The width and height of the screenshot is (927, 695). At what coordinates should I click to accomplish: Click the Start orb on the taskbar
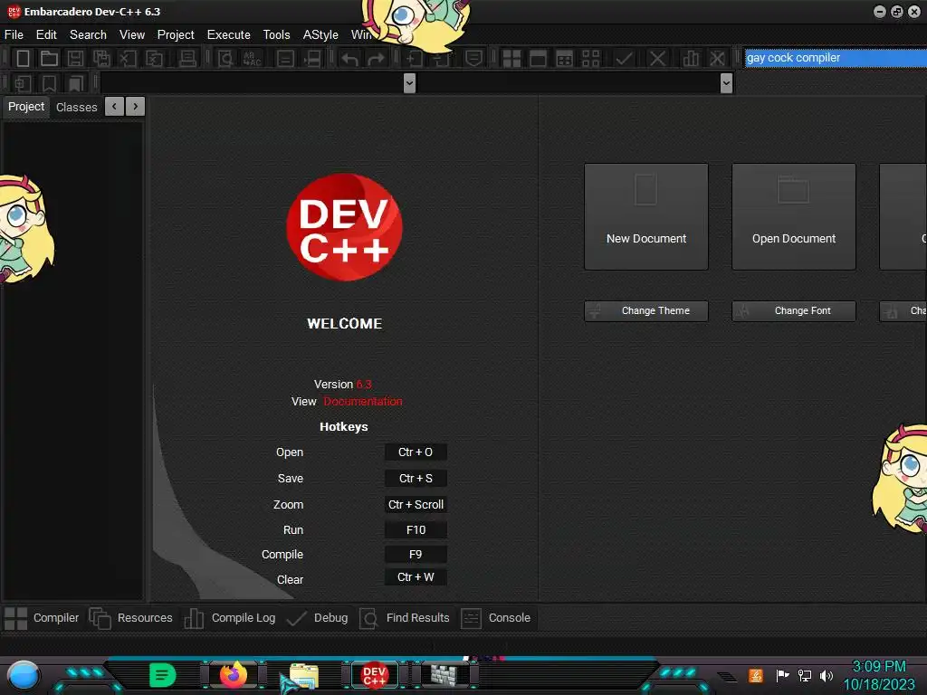click(23, 675)
